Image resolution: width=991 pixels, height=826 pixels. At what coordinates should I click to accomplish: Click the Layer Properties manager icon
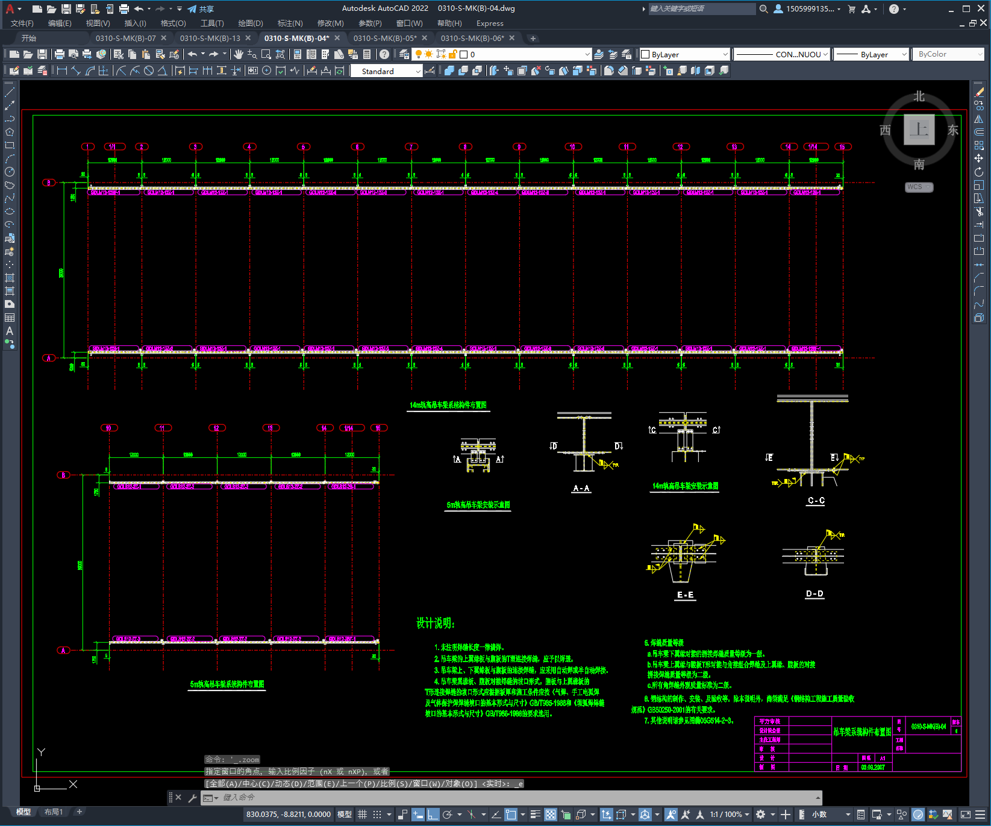coord(404,54)
